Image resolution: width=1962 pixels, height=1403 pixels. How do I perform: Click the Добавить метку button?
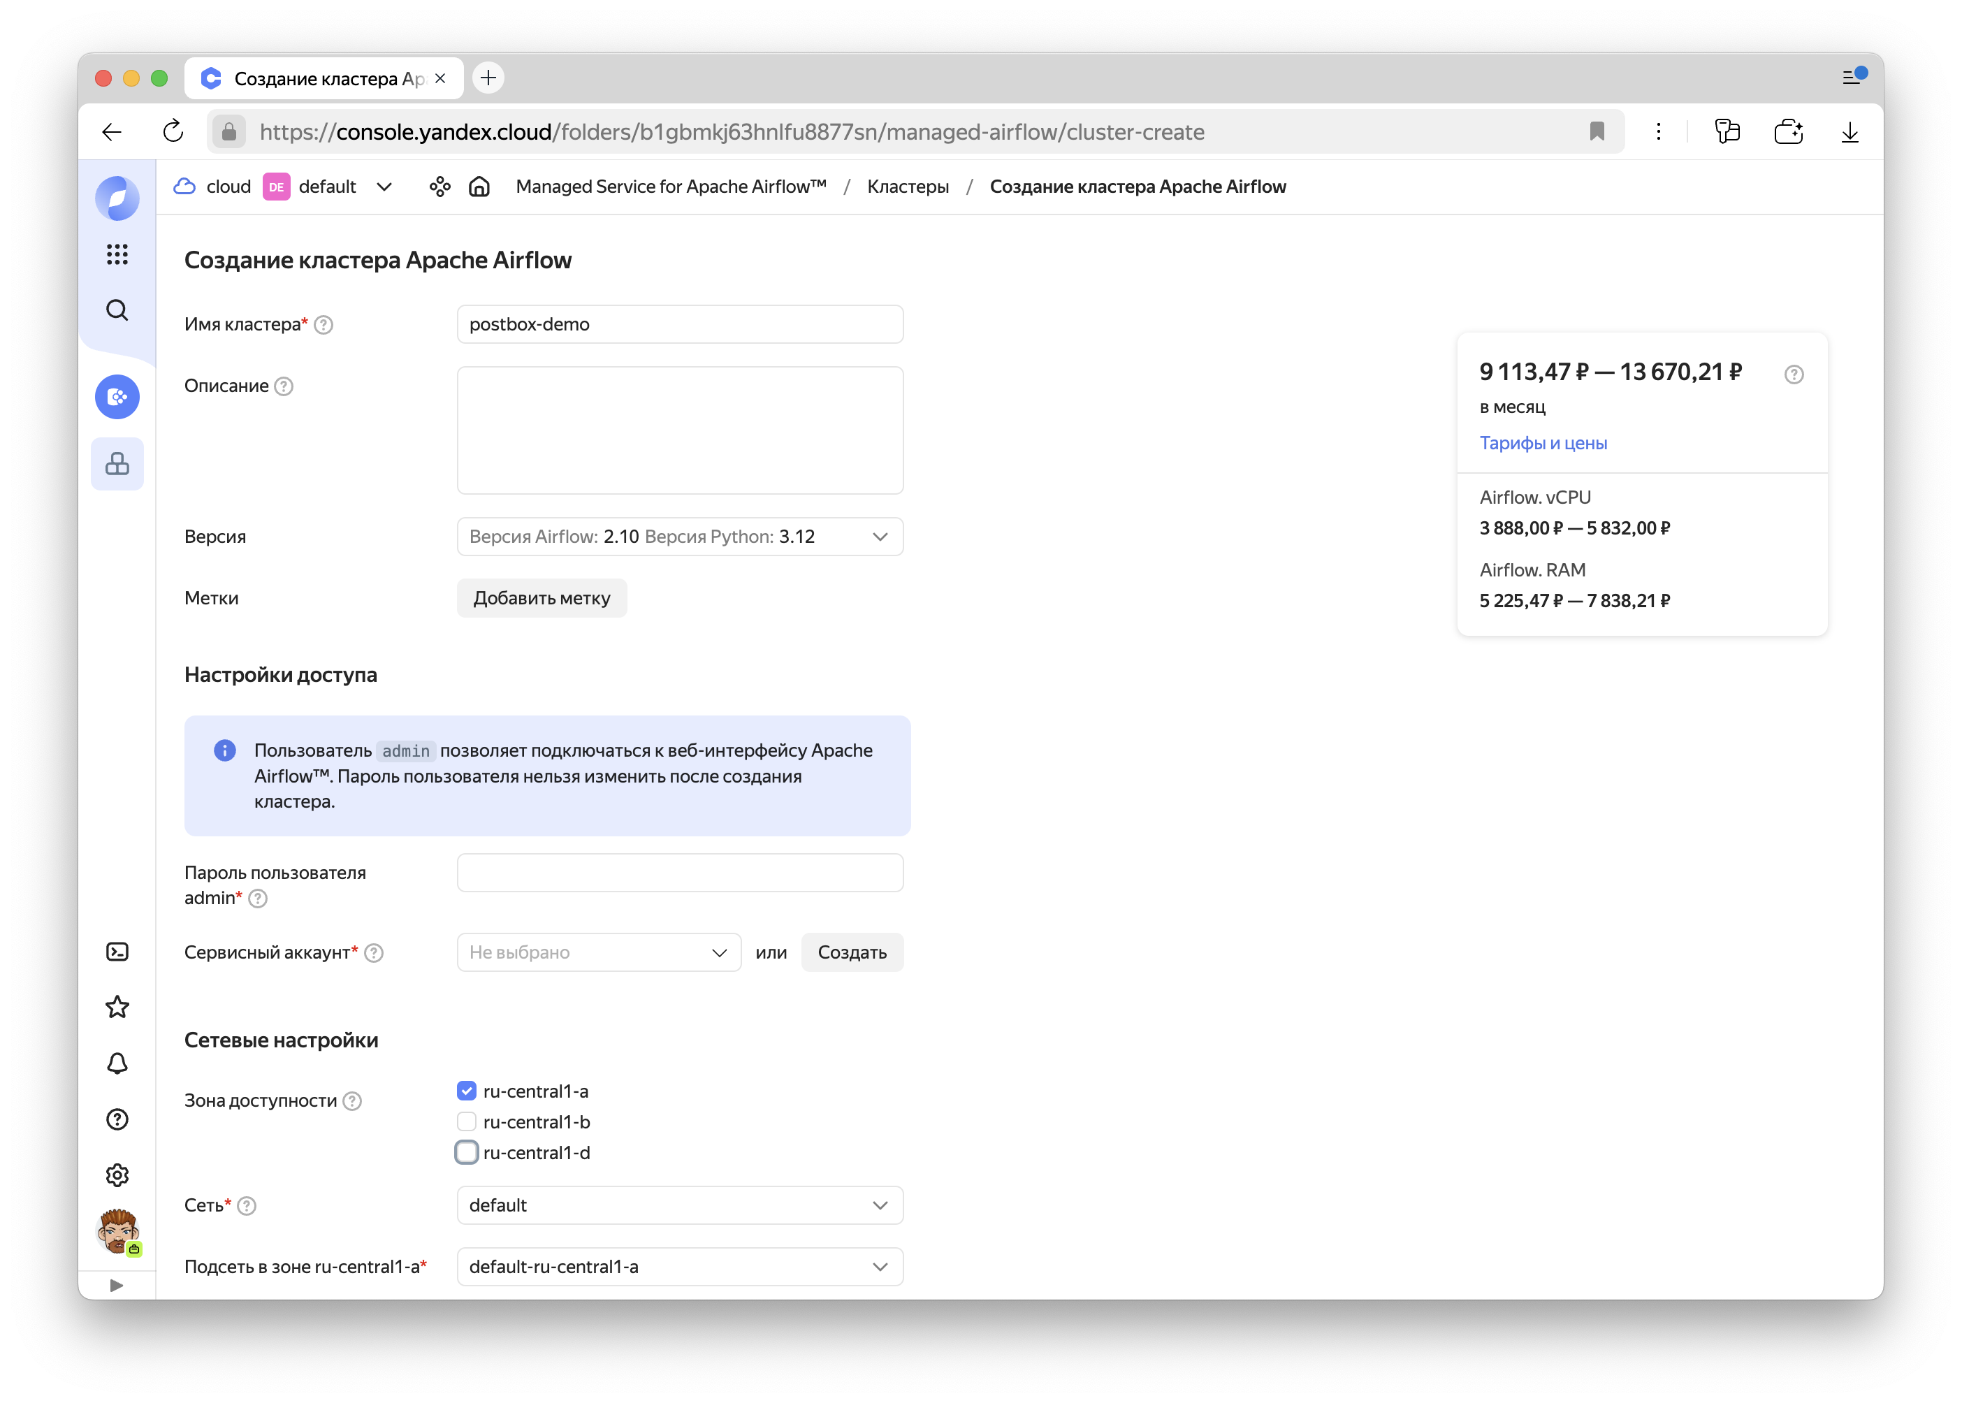[x=542, y=598]
